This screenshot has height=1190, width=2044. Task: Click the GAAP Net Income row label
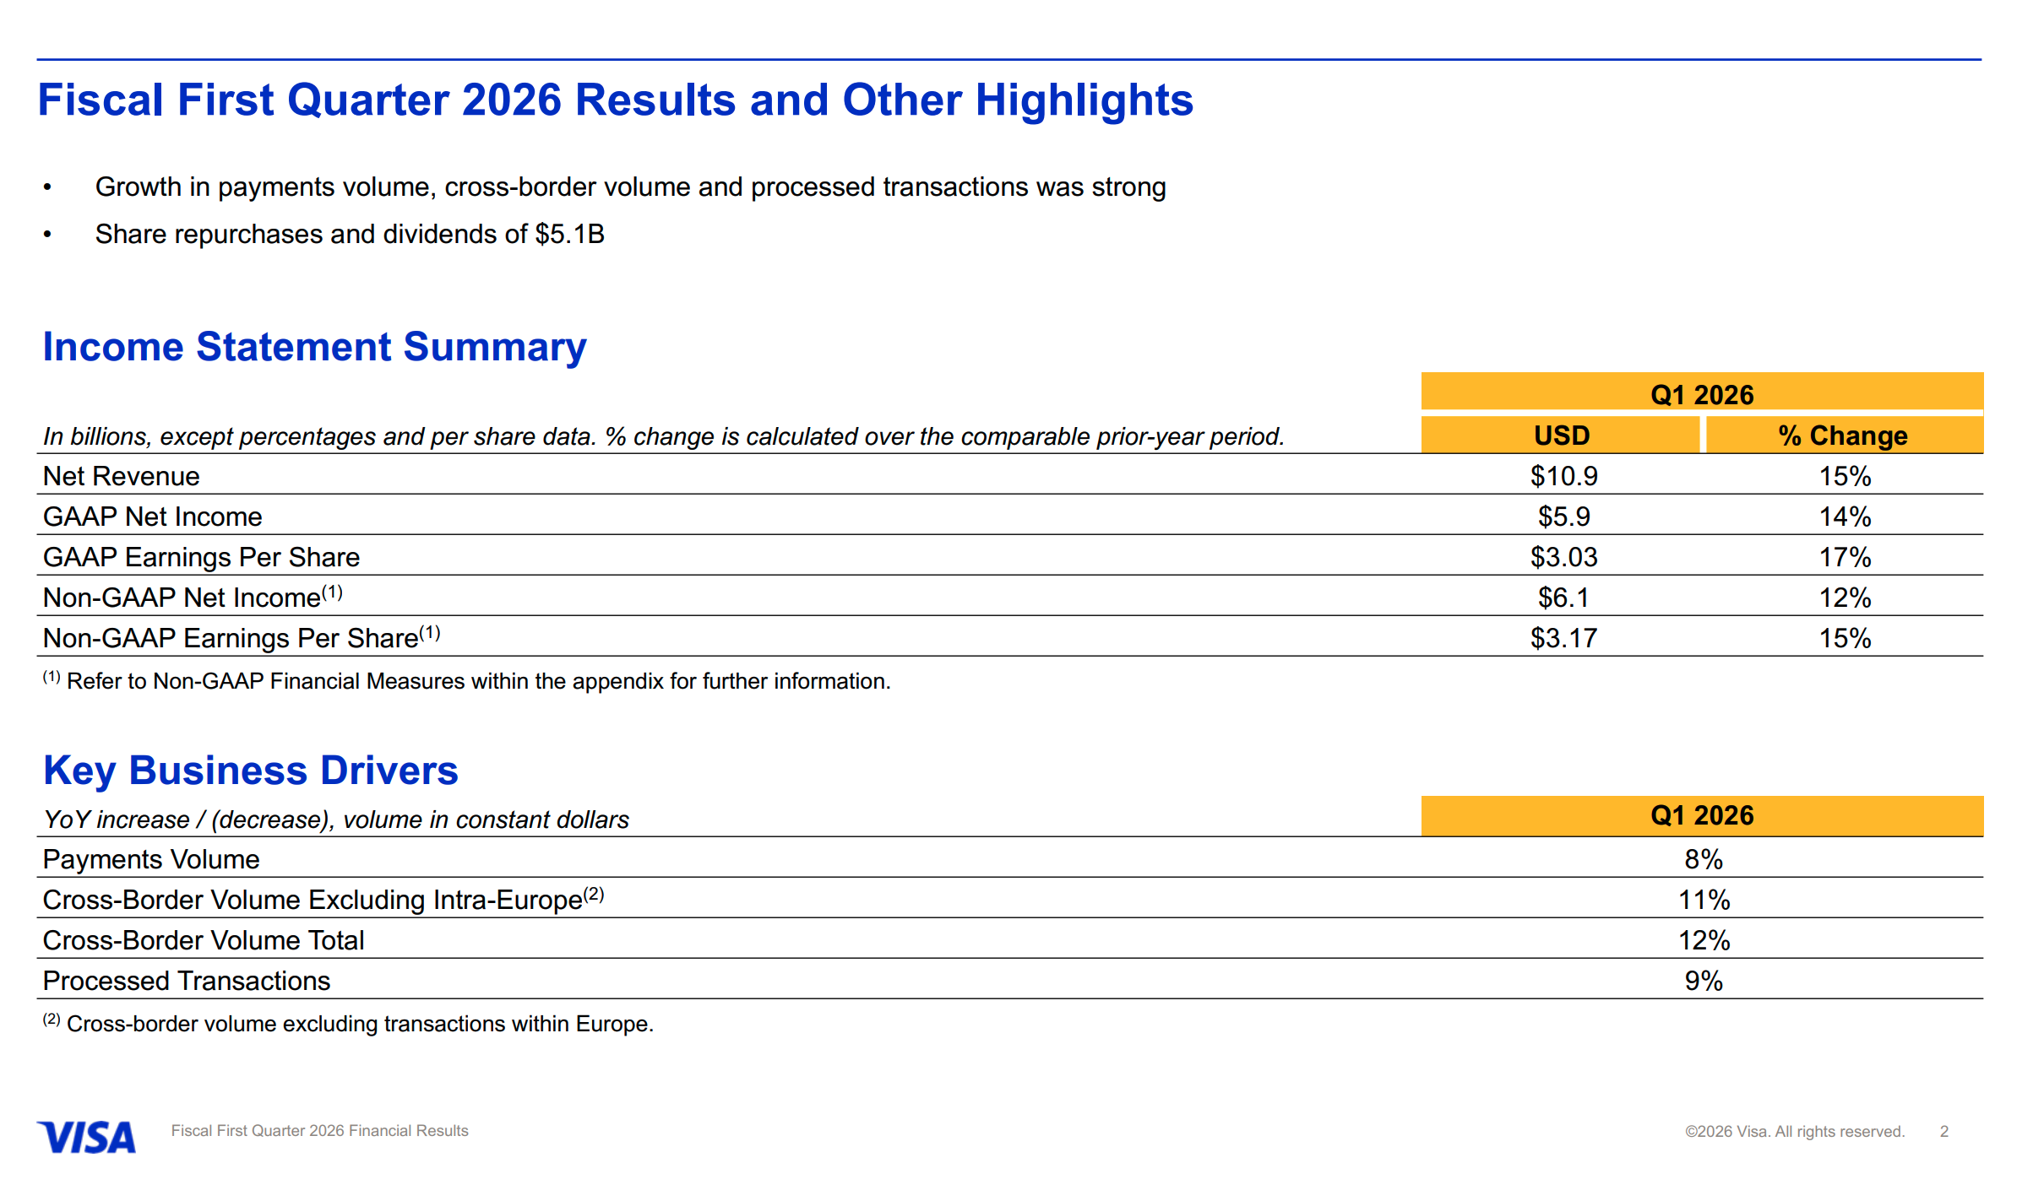[x=153, y=517]
